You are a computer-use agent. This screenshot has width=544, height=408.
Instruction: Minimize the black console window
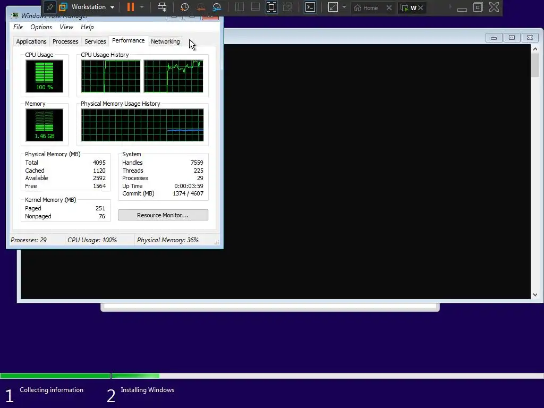click(x=494, y=38)
